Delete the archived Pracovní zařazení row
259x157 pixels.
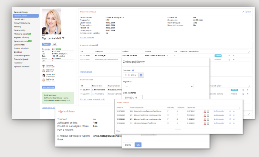click(234, 60)
